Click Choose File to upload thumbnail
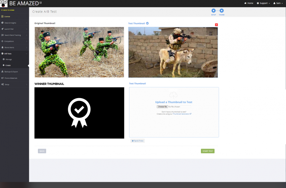This screenshot has width=286, height=188. pyautogui.click(x=162, y=107)
